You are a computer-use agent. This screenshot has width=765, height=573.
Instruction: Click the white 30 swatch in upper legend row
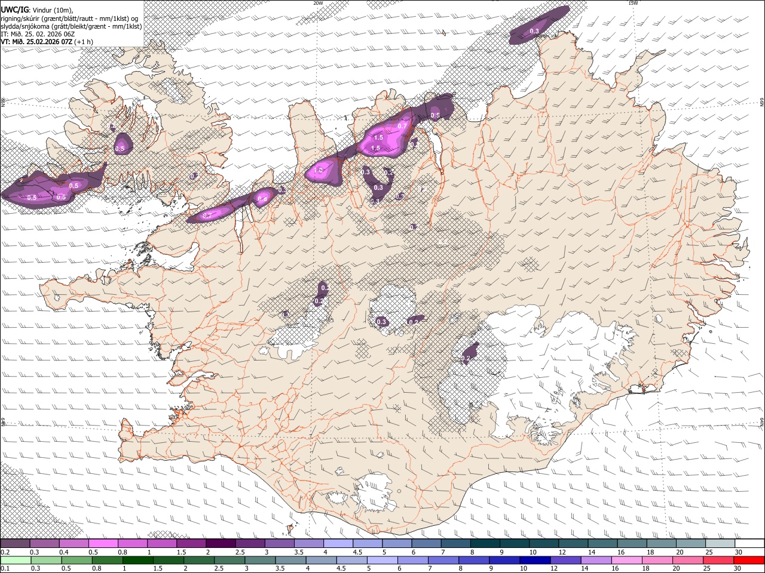point(750,544)
